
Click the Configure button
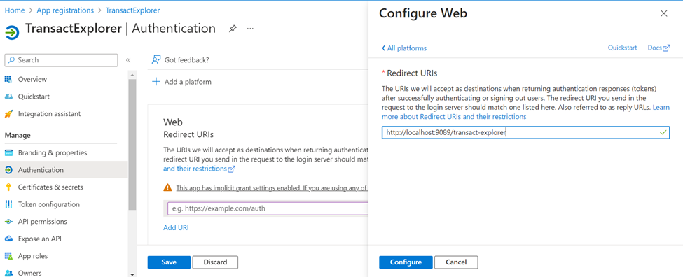click(x=406, y=262)
